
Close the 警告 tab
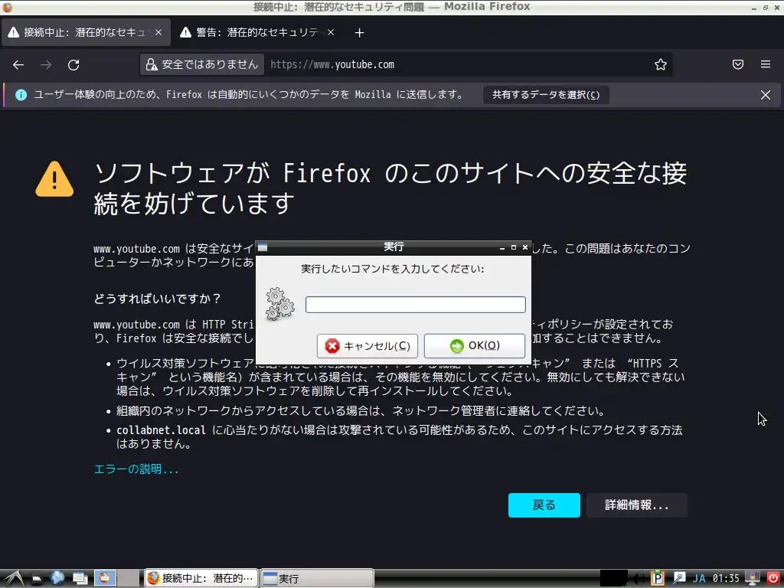tap(331, 32)
